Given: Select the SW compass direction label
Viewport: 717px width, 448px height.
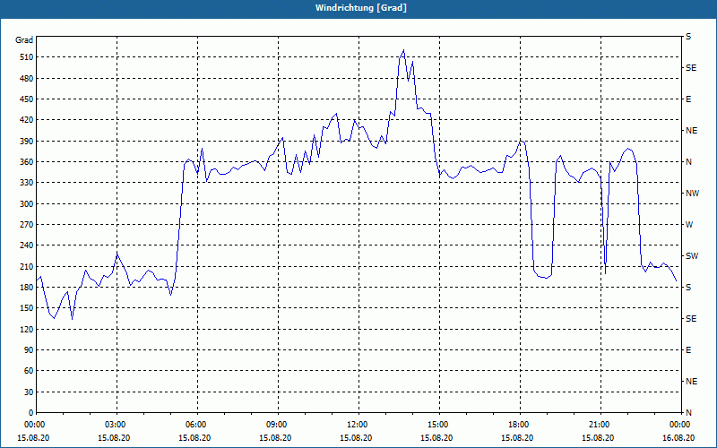Looking at the screenshot, I should pyautogui.click(x=692, y=256).
